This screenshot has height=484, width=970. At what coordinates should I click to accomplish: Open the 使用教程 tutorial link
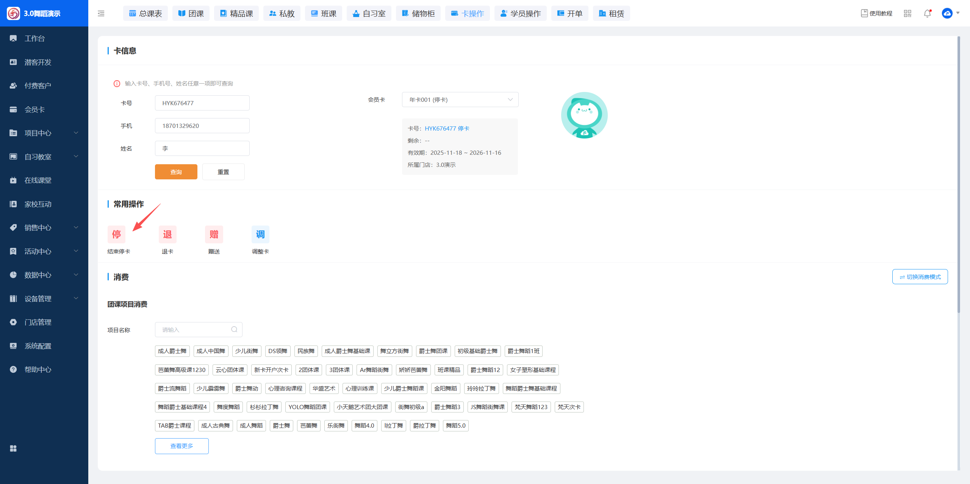tap(877, 14)
